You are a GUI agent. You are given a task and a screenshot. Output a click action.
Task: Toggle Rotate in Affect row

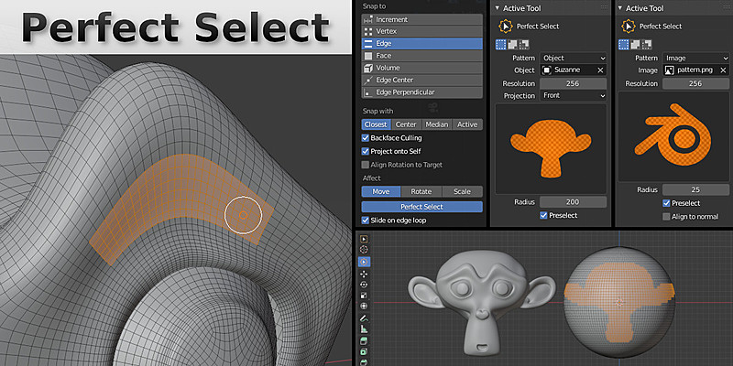pyautogui.click(x=421, y=191)
